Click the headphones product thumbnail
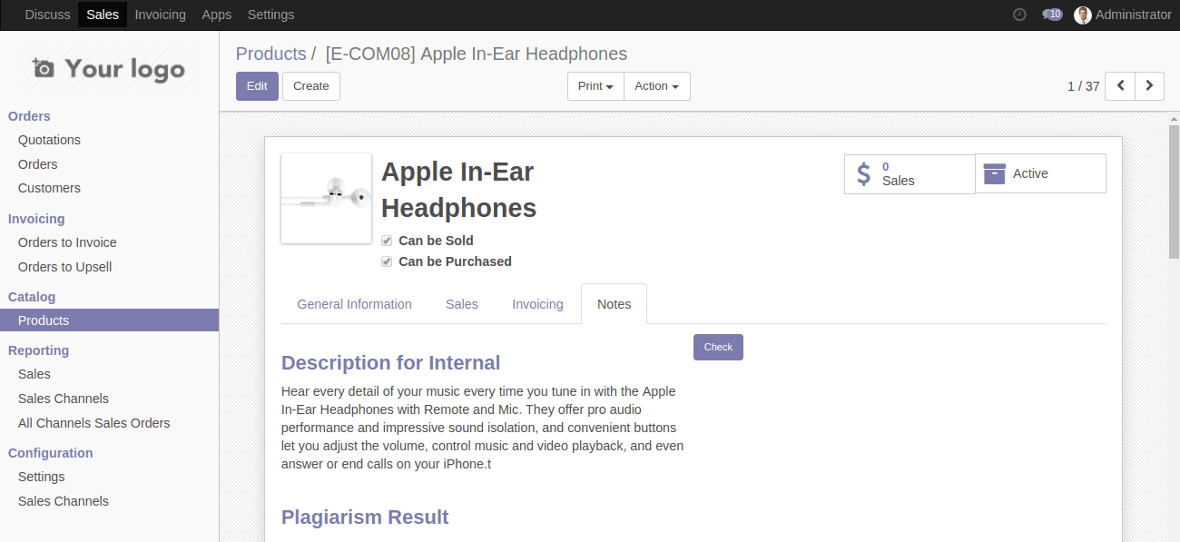The image size is (1180, 542). (x=326, y=198)
